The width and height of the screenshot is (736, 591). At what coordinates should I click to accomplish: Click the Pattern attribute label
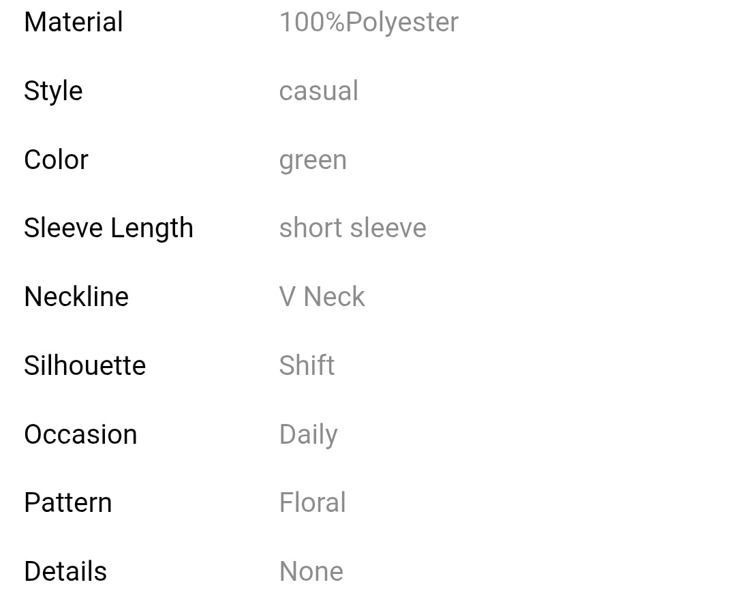point(67,503)
